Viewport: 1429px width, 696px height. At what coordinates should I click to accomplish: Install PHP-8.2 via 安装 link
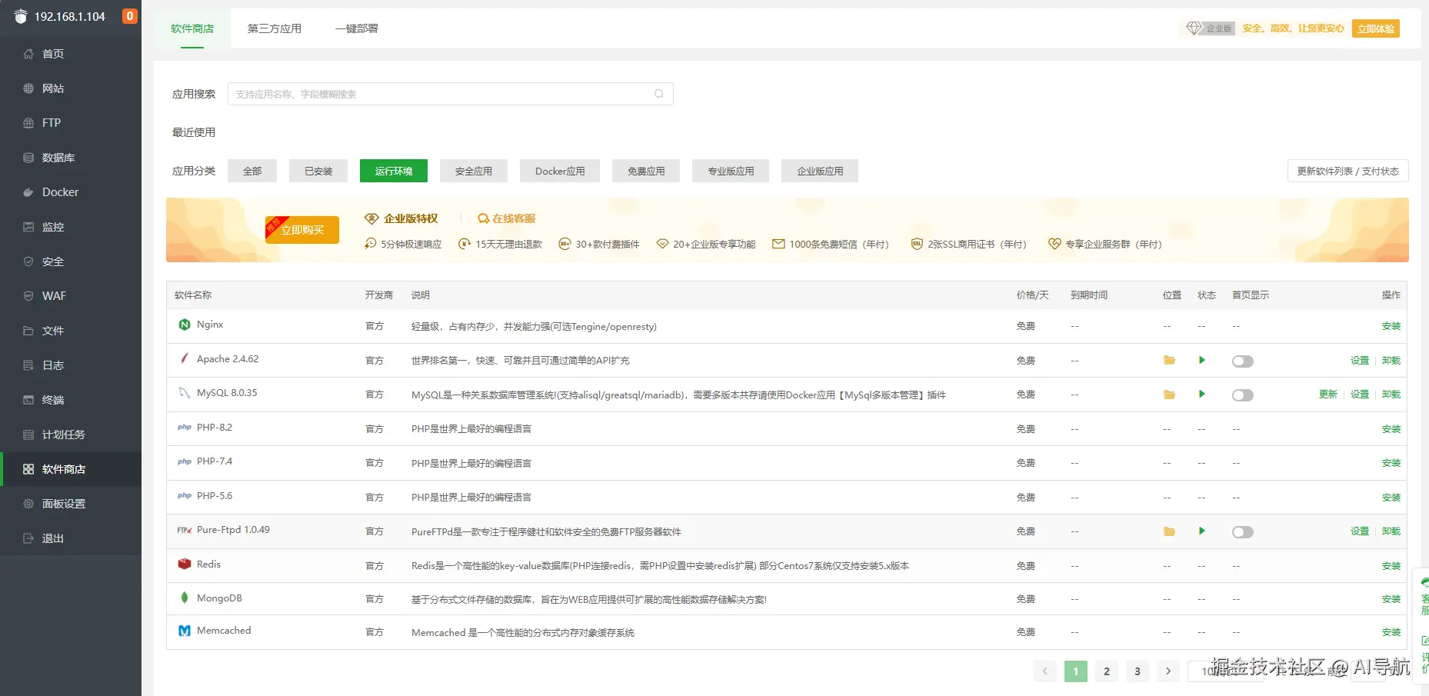(x=1391, y=429)
